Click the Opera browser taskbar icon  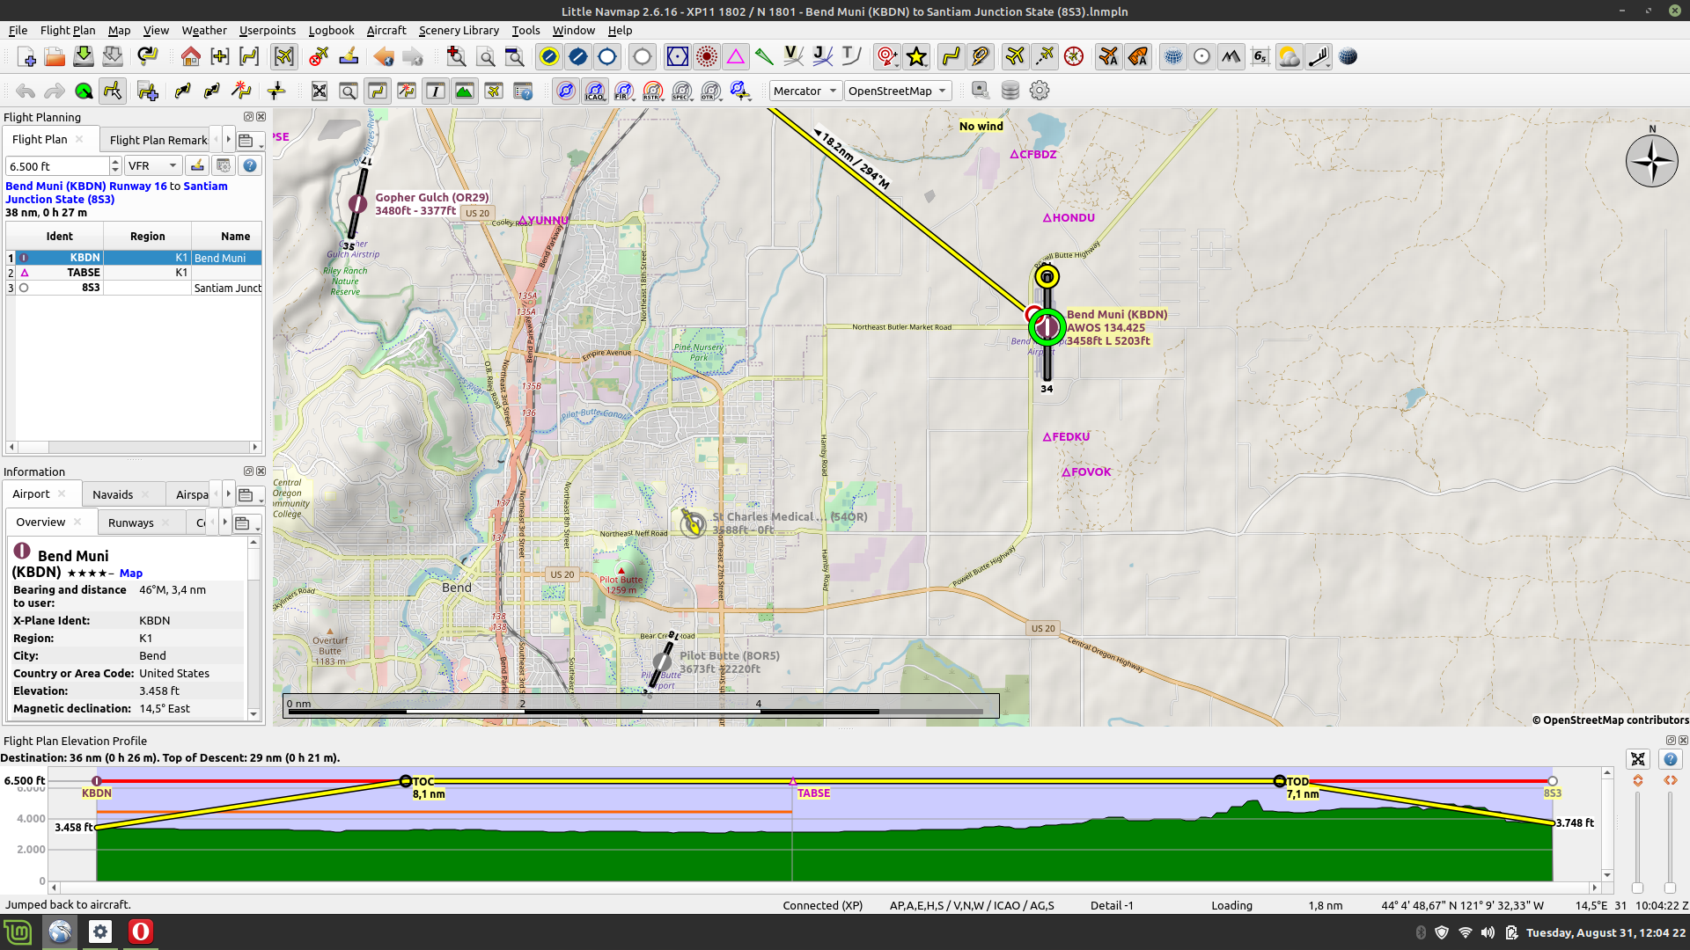[x=141, y=932]
